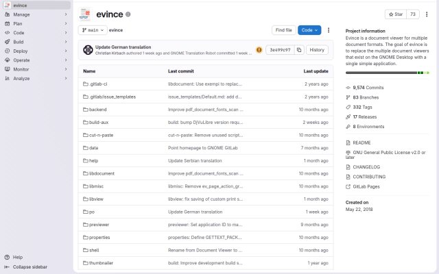Open the CHANGELOG file link
439x274 pixels.
click(x=366, y=167)
